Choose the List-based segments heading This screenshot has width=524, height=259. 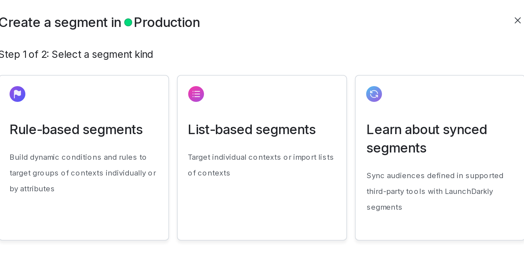point(252,130)
